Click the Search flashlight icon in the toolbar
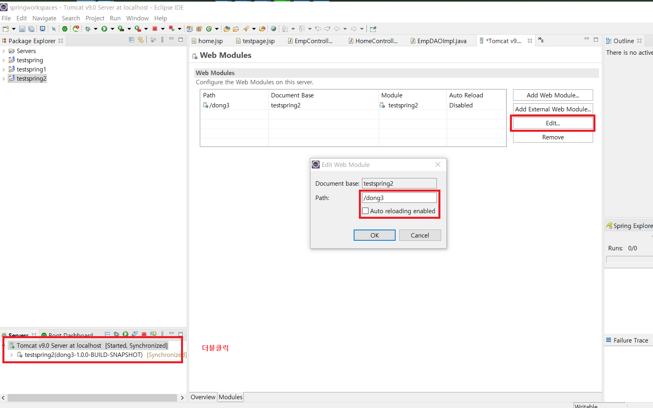Image resolution: width=653 pixels, height=408 pixels. pos(246,29)
